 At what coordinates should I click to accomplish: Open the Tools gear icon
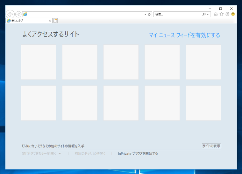point(227,14)
